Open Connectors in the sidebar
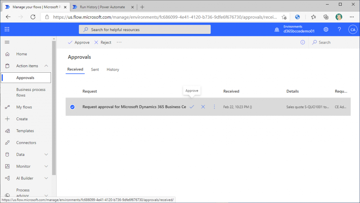The width and height of the screenshot is (360, 203). click(26, 142)
